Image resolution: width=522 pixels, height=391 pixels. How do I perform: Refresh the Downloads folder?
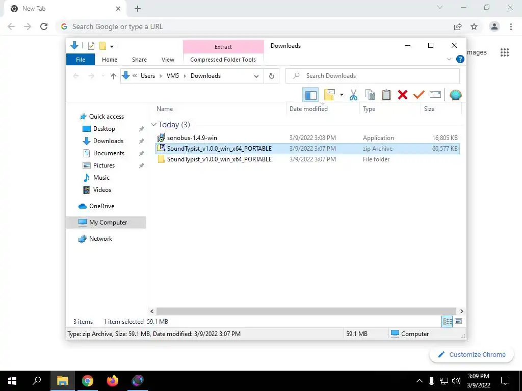coord(272,76)
